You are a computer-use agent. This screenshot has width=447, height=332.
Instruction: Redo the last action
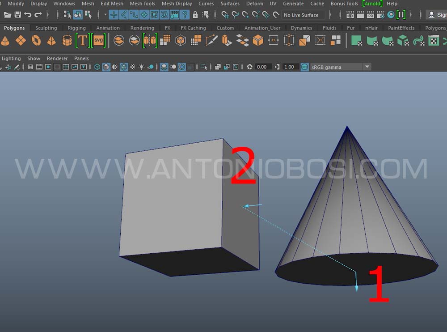tap(38, 15)
